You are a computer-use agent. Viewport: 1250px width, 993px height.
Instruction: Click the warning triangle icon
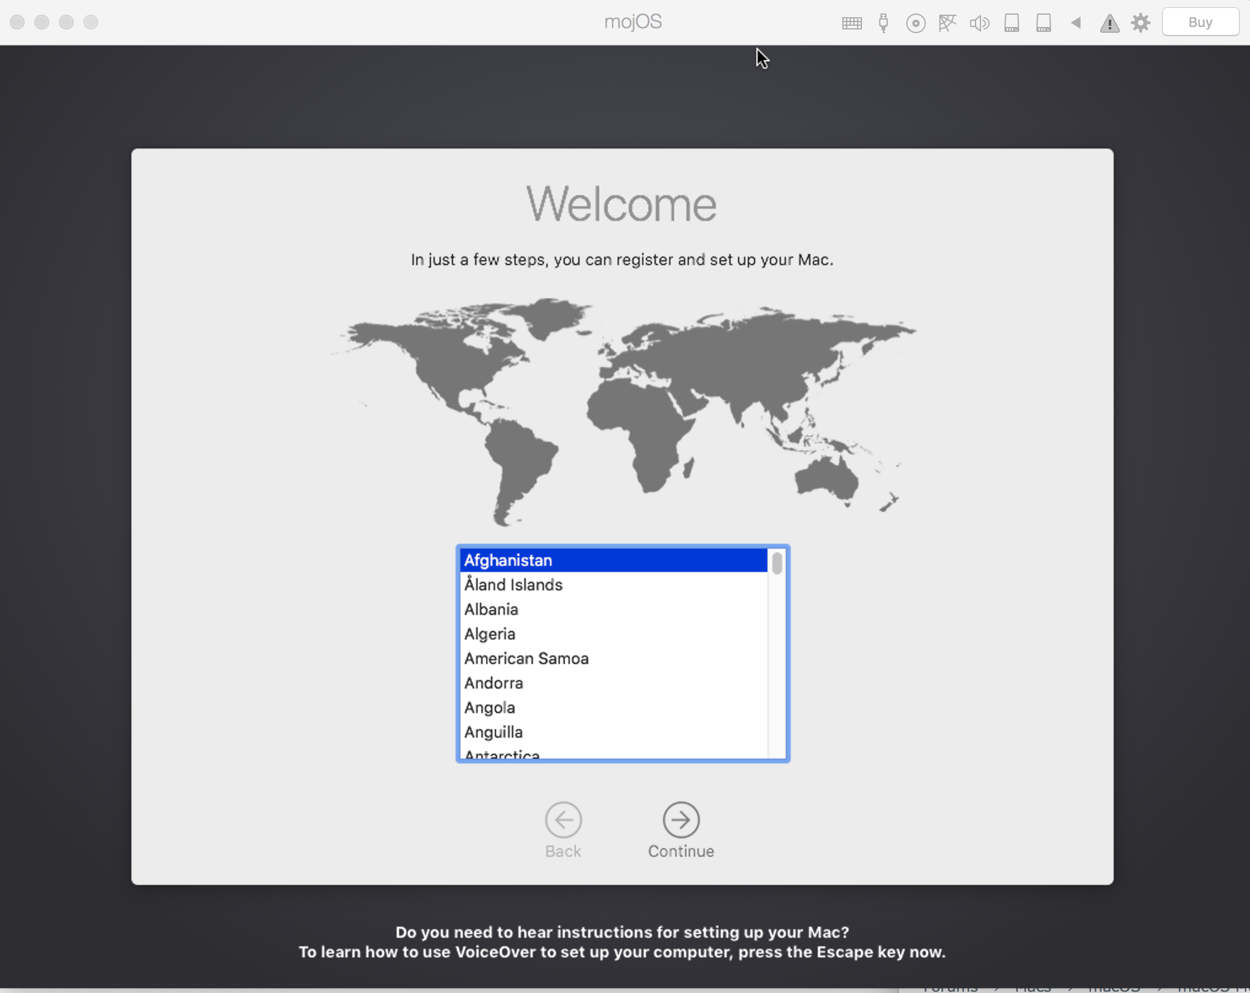(x=1109, y=23)
